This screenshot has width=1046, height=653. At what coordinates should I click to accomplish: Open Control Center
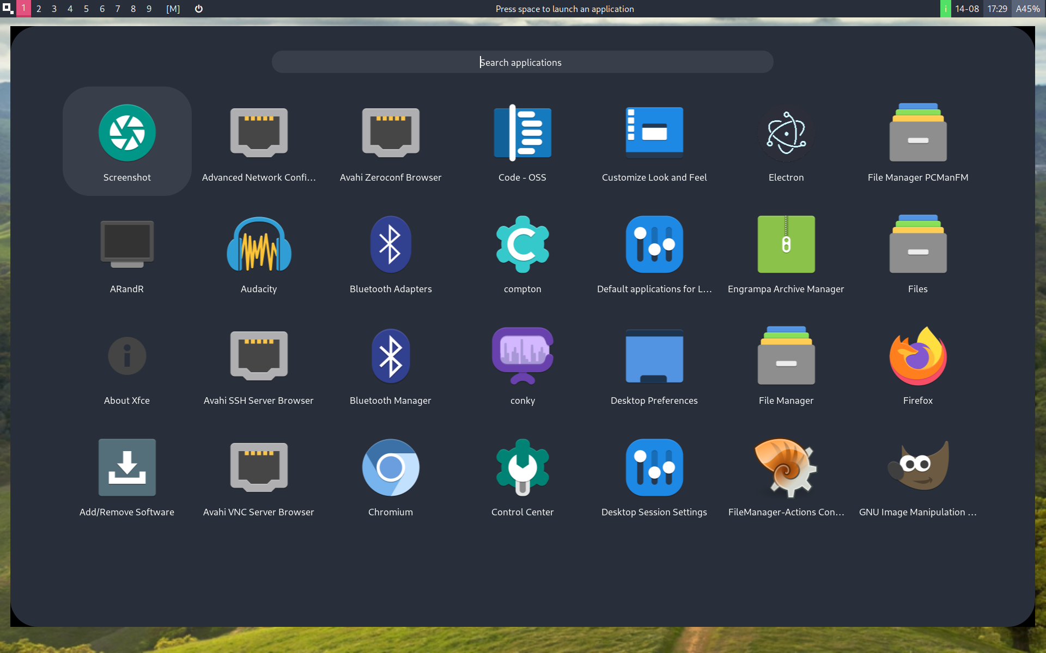522,476
